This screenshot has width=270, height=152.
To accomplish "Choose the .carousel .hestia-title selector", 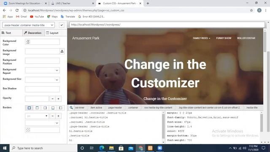I will (x=87, y=122).
